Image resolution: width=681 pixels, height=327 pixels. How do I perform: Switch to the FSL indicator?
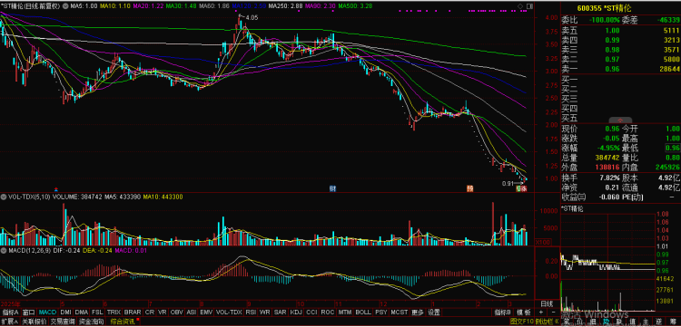[x=98, y=313]
